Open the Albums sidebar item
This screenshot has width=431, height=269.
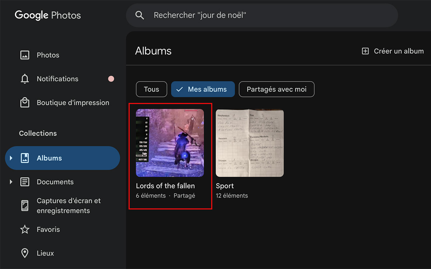(49, 158)
